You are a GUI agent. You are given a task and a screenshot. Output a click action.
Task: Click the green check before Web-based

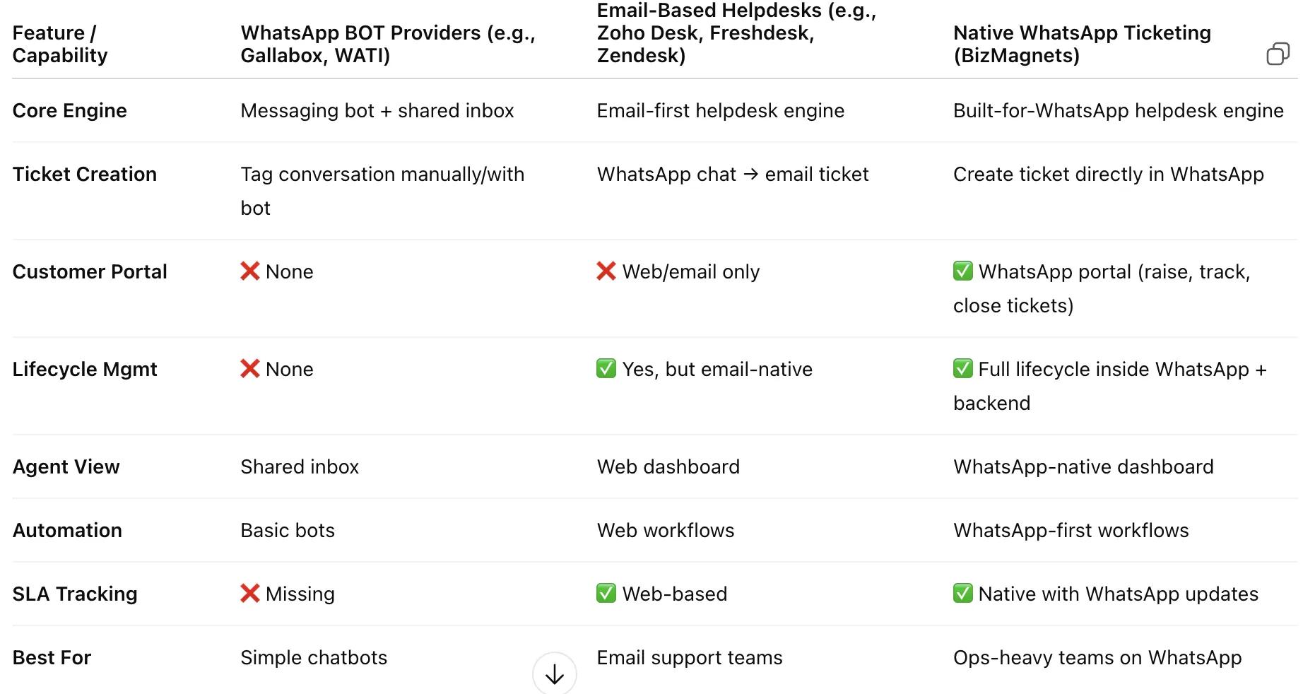click(606, 593)
